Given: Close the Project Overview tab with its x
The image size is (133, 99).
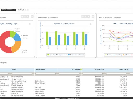Looking at the screenshot, I should pos(15,10).
